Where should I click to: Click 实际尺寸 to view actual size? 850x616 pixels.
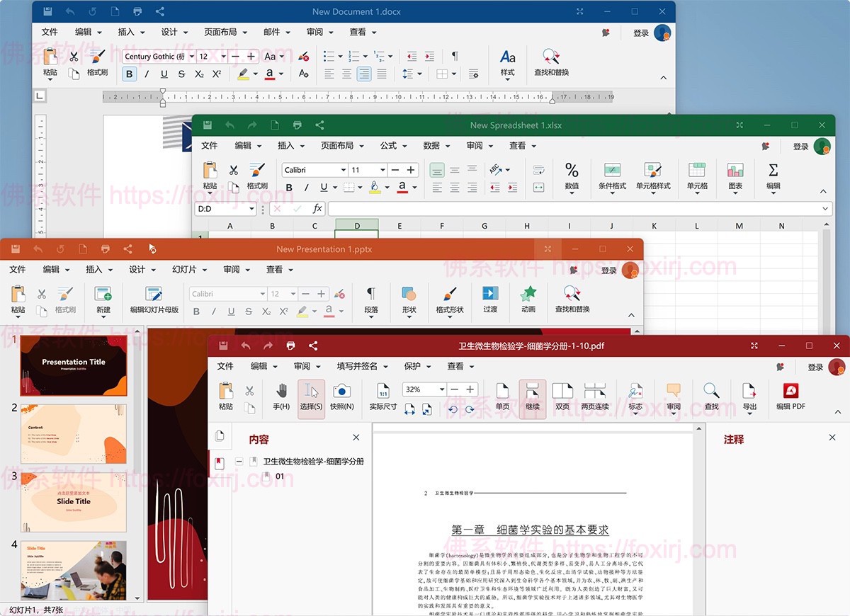[x=382, y=397]
